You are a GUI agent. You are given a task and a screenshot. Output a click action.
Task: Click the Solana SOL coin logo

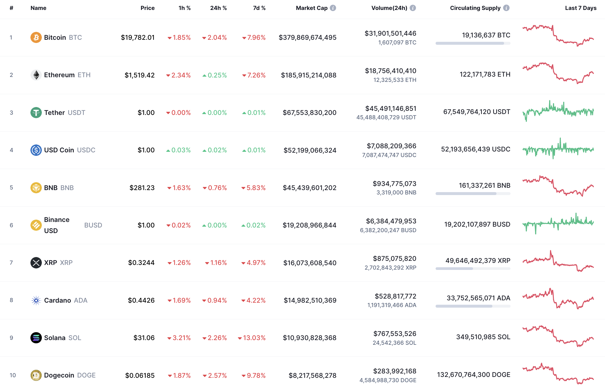click(36, 338)
